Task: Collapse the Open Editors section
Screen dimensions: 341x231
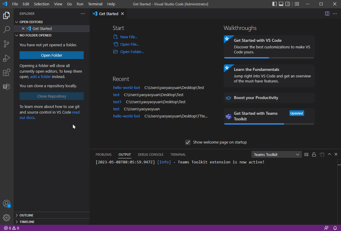Action: (52, 22)
